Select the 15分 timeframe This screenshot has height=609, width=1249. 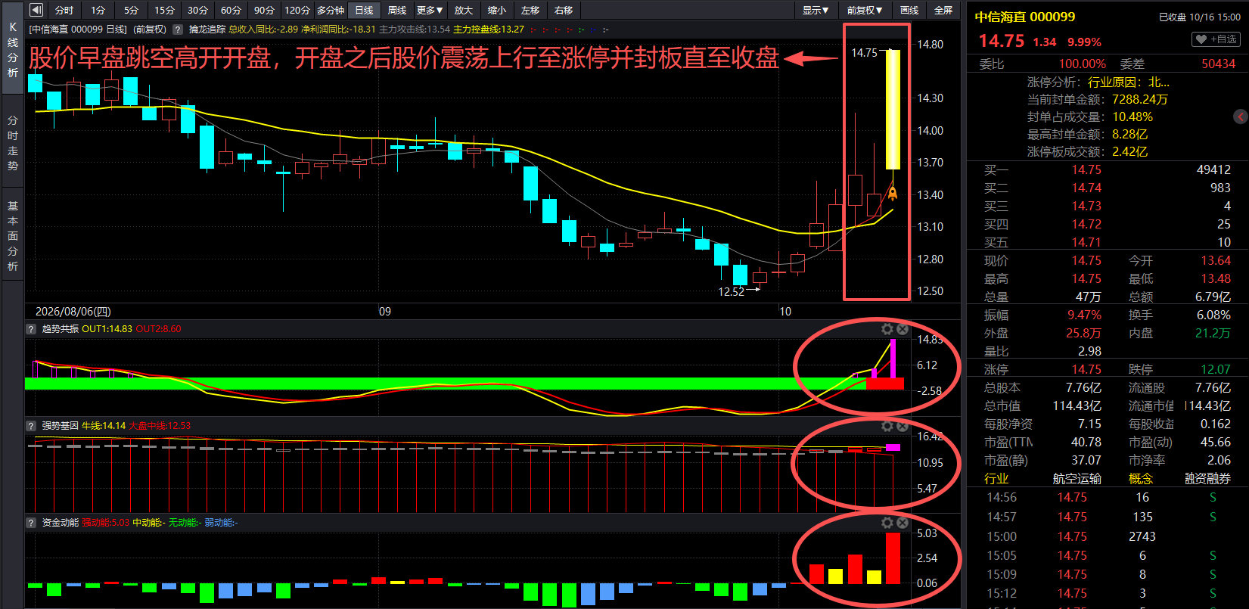(x=164, y=10)
